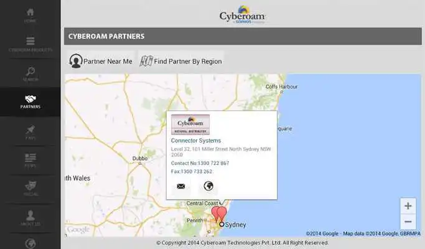
Task: Tap Find Partner By Region button
Action: tap(180, 61)
